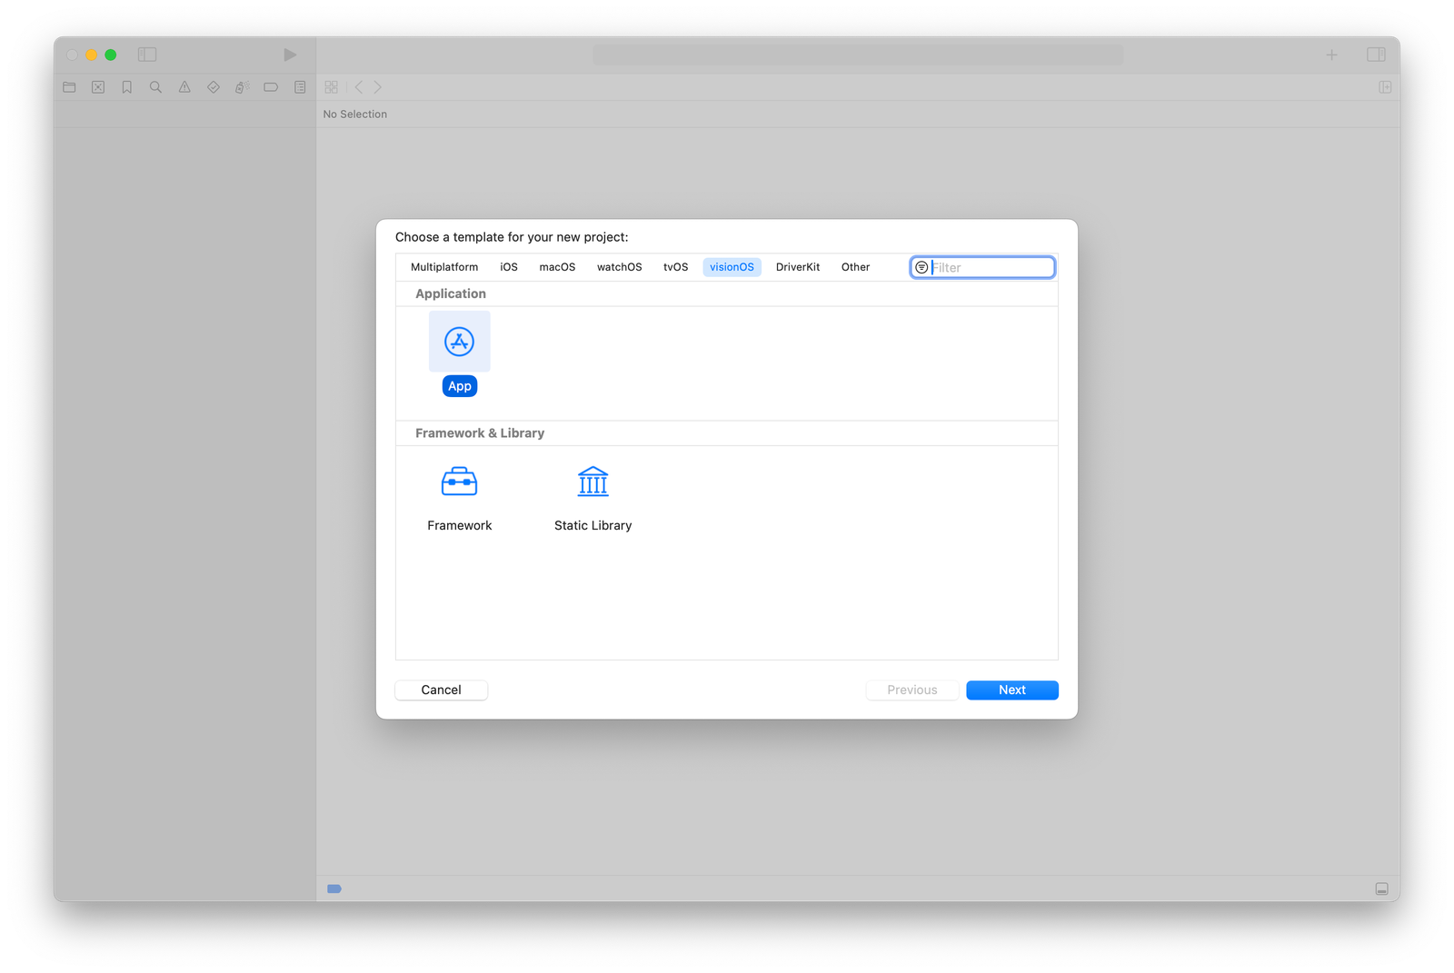The height and width of the screenshot is (973, 1454).
Task: Open the Find navigator
Action: coord(155,86)
